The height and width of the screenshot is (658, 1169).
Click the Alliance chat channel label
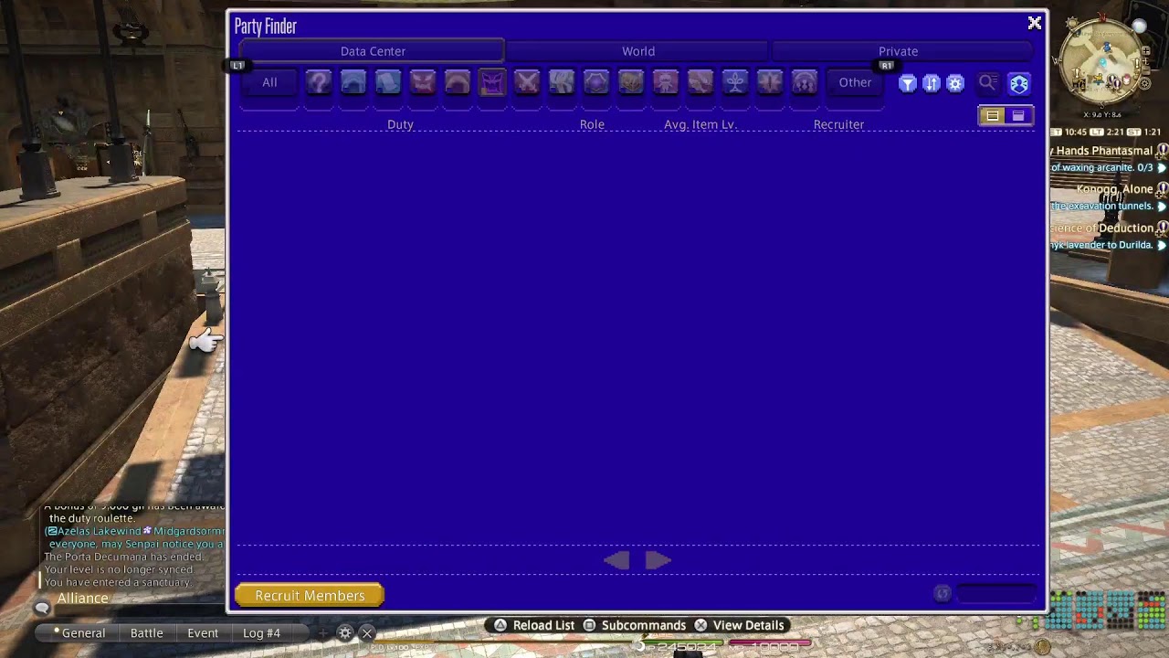tap(83, 599)
